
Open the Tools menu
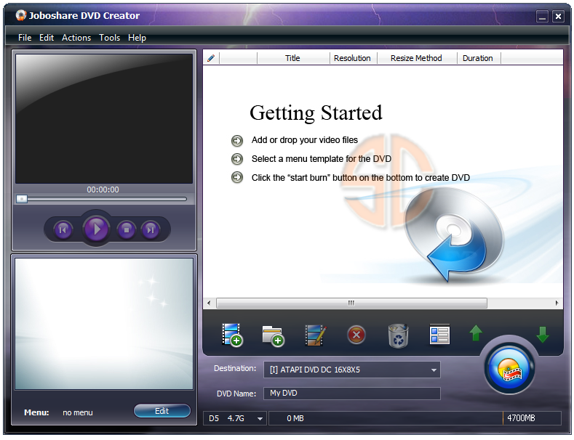tap(109, 38)
